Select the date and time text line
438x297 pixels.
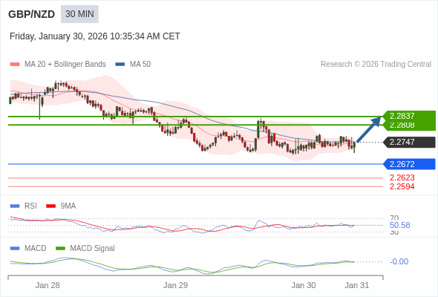pos(95,36)
